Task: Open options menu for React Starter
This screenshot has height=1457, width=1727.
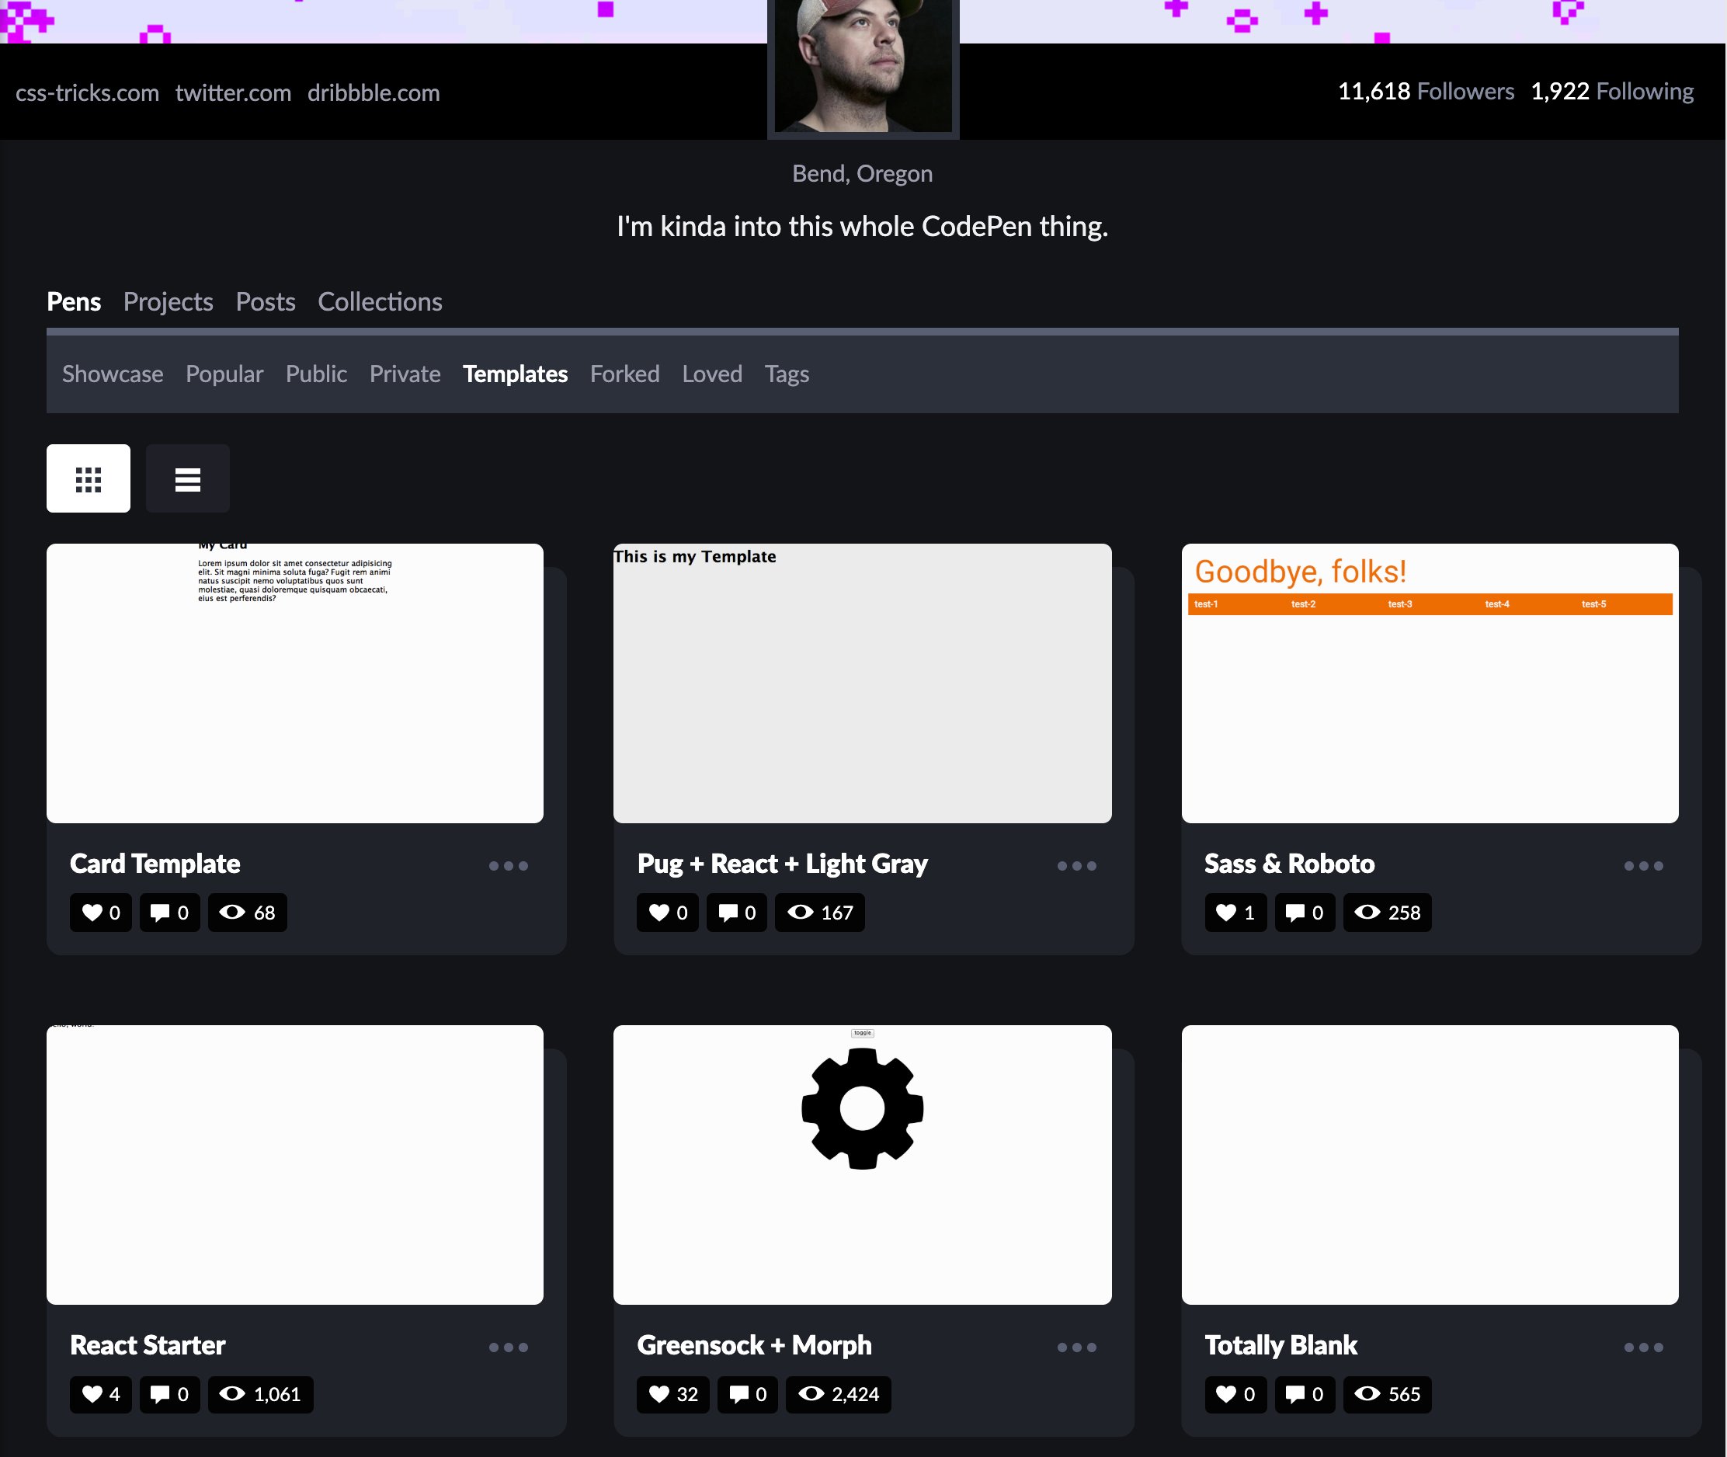Action: tap(508, 1347)
